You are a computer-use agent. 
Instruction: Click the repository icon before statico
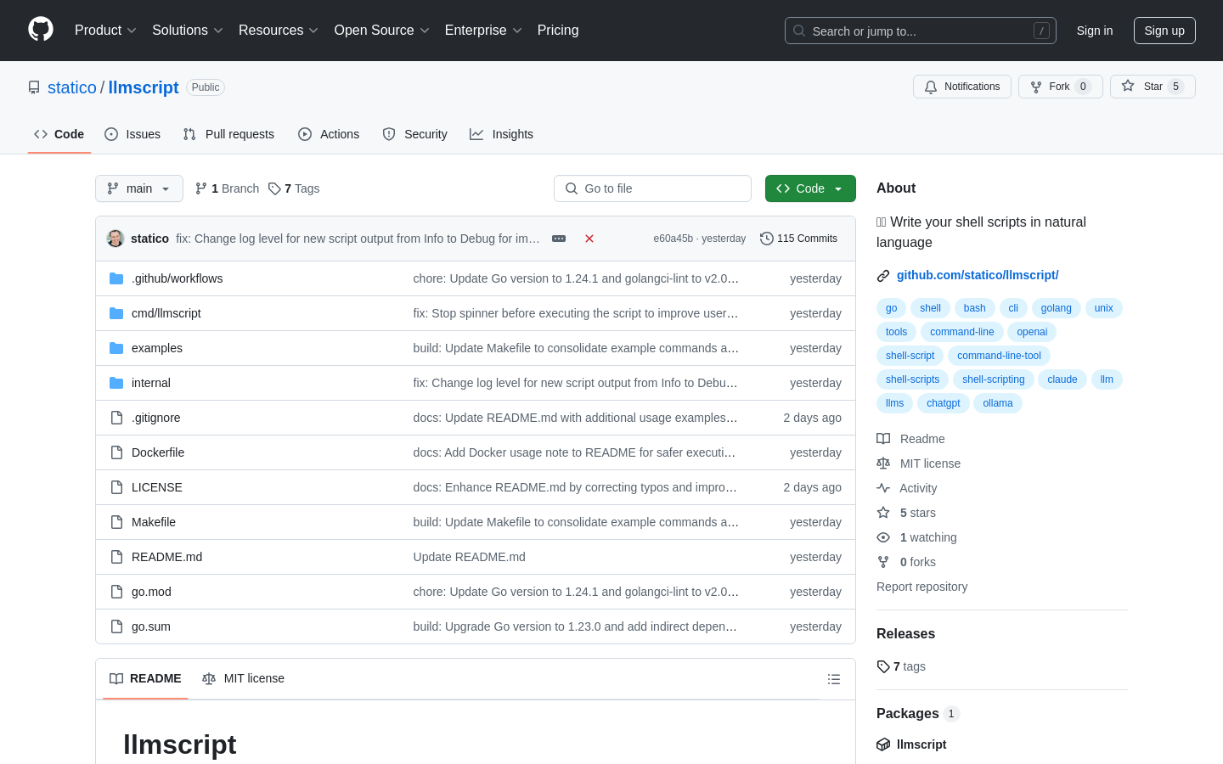click(34, 87)
